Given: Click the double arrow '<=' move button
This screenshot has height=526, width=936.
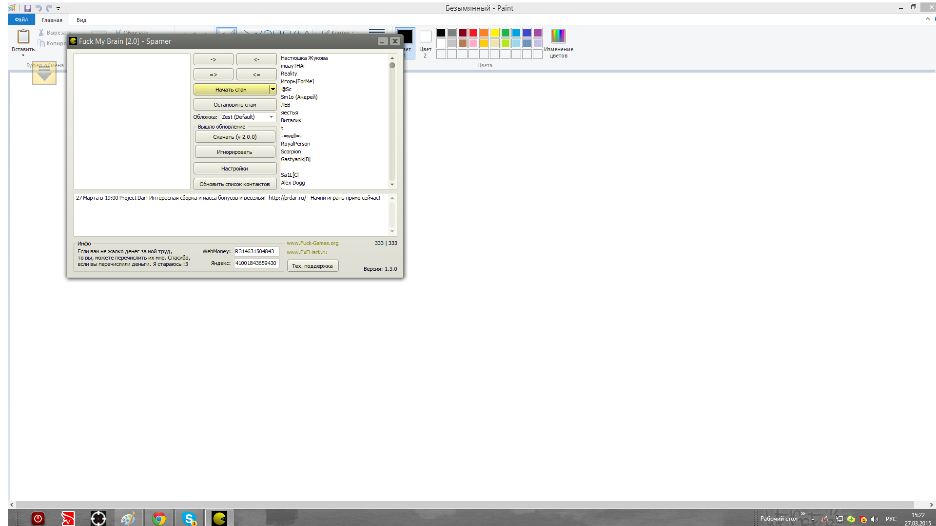Looking at the screenshot, I should click(256, 75).
